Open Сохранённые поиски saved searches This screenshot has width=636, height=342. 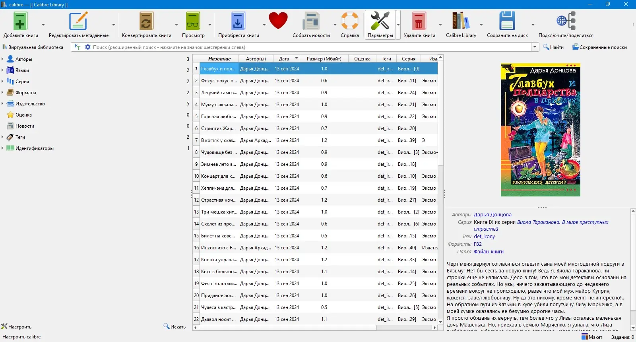click(599, 47)
